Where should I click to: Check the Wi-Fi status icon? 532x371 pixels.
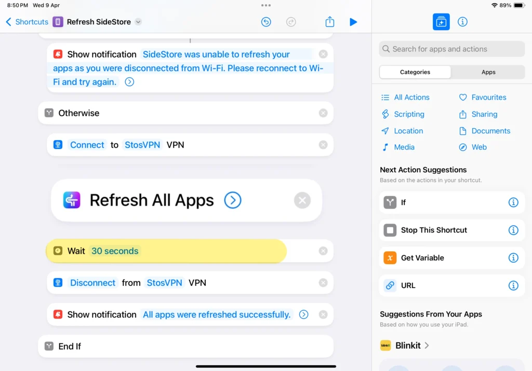(495, 5)
